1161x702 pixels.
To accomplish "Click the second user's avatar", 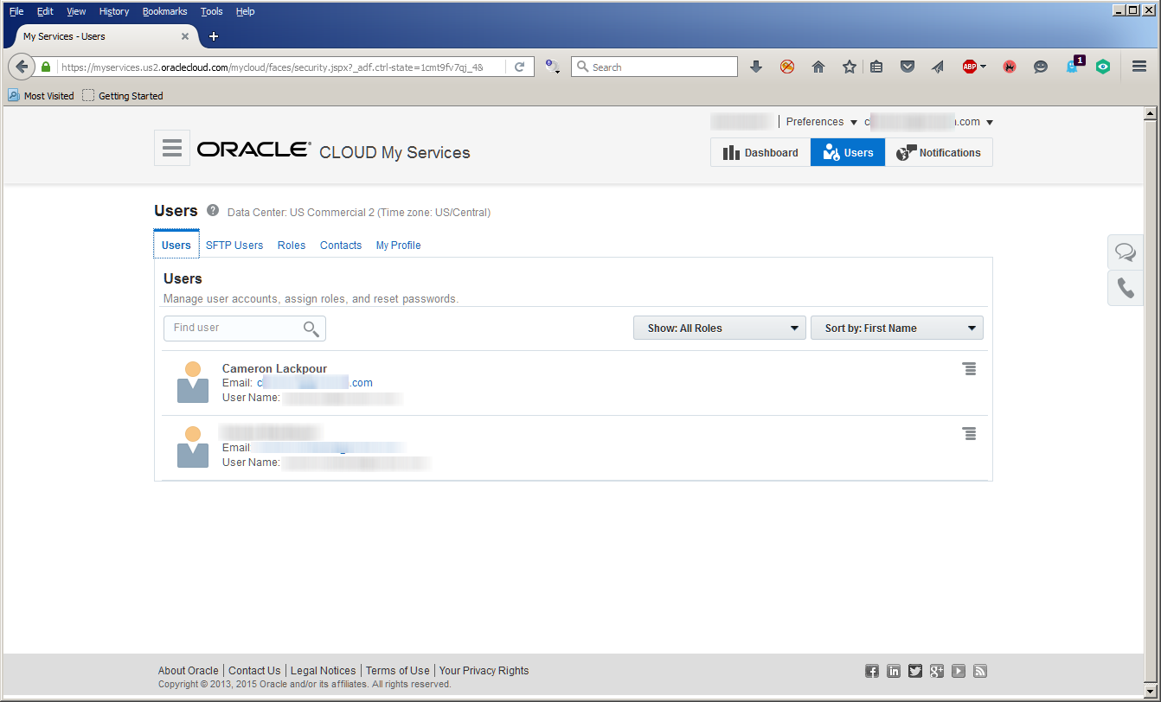I will 193,447.
